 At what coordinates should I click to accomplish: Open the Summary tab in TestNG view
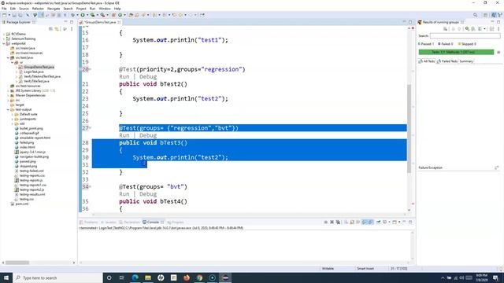[x=466, y=61]
